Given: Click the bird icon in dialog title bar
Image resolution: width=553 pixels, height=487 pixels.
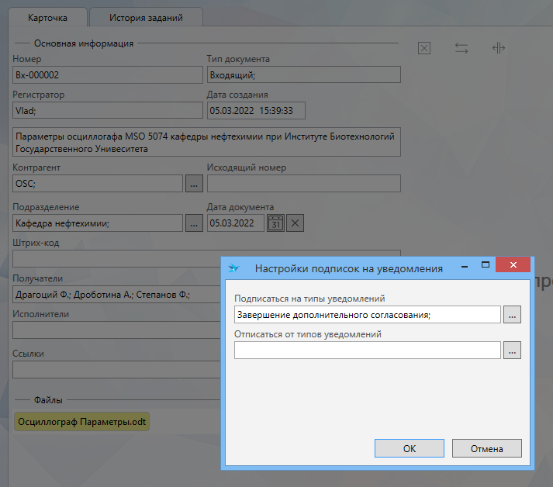Looking at the screenshot, I should point(233,268).
